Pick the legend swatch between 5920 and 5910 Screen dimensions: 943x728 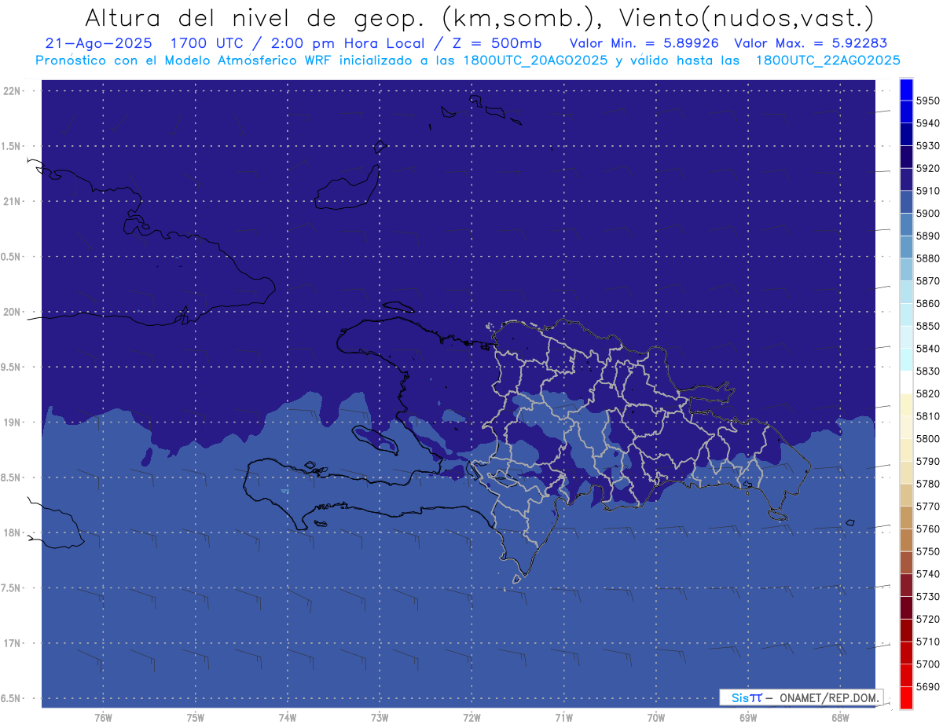click(906, 180)
